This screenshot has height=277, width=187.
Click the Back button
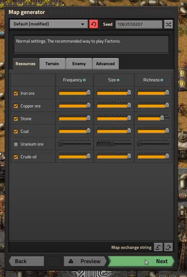(x=27, y=261)
